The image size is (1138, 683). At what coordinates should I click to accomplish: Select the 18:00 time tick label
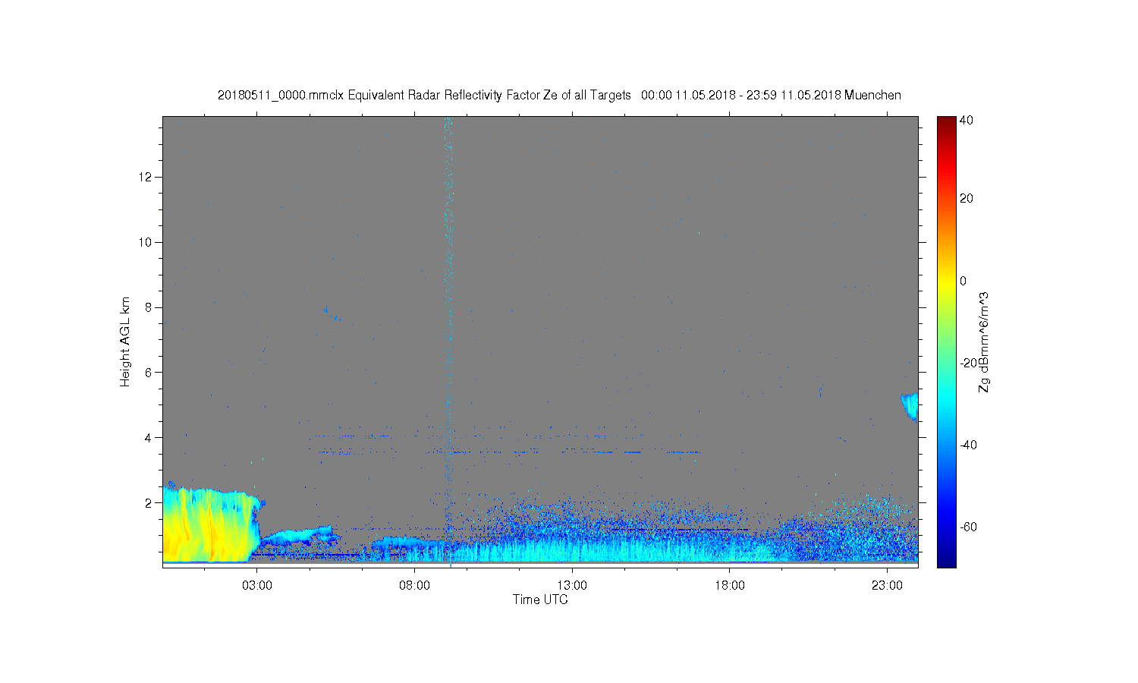[x=729, y=586]
